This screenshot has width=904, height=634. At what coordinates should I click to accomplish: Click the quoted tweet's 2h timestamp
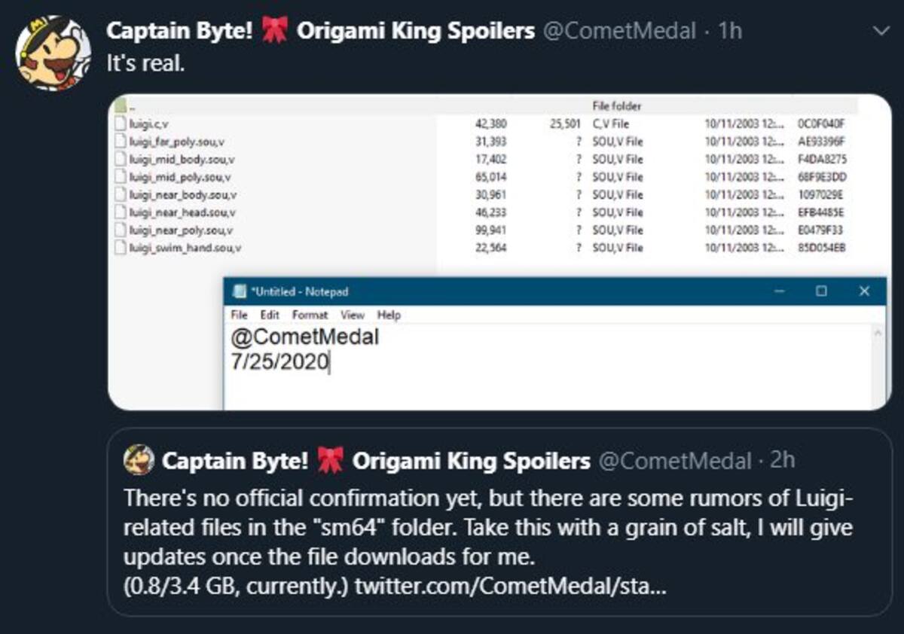click(x=782, y=460)
